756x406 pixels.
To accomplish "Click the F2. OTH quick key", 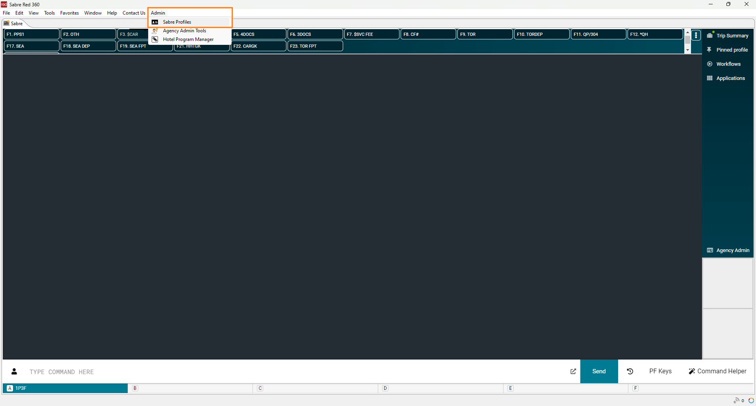I will tap(88, 34).
